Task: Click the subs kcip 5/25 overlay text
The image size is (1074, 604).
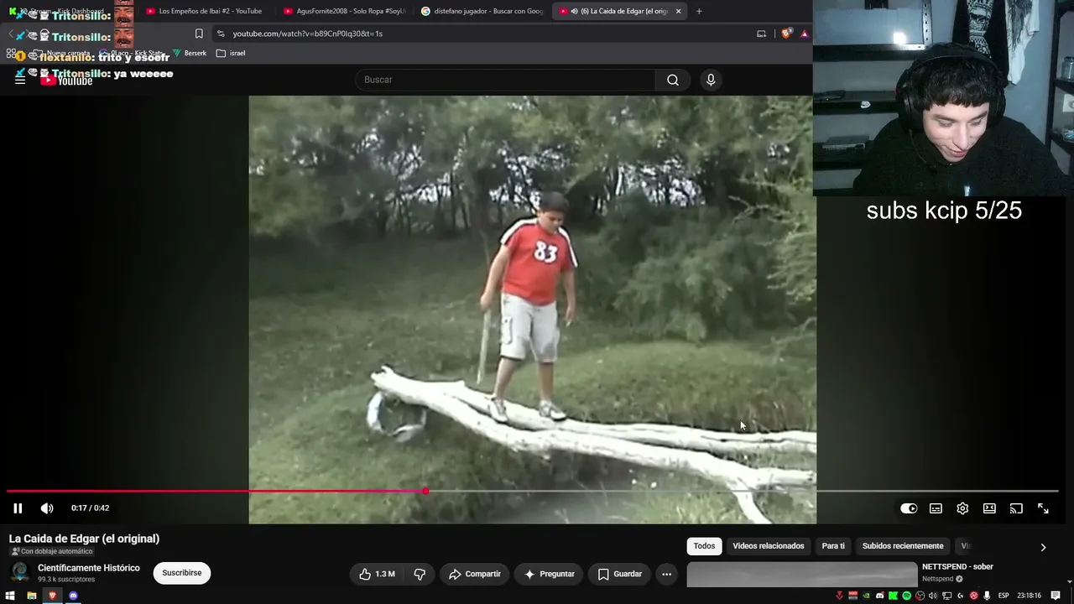Action: coord(944,211)
